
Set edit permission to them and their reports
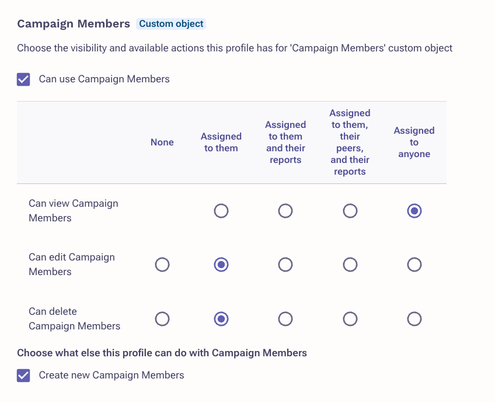[285, 265]
